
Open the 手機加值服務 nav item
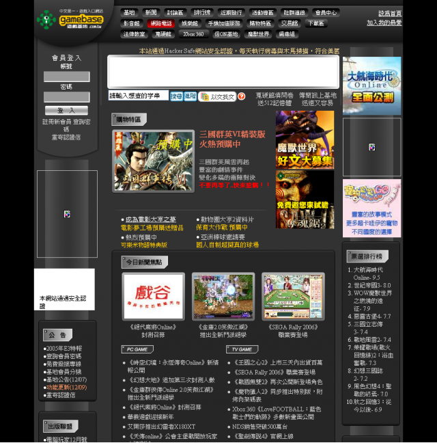tap(224, 23)
